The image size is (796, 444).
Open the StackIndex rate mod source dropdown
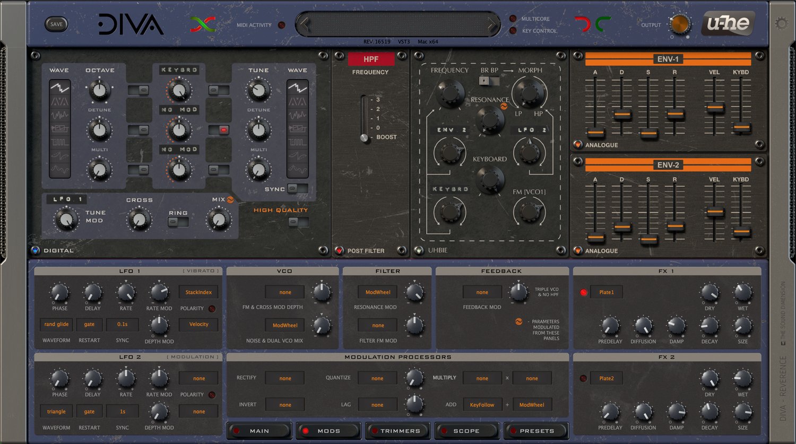tap(198, 292)
